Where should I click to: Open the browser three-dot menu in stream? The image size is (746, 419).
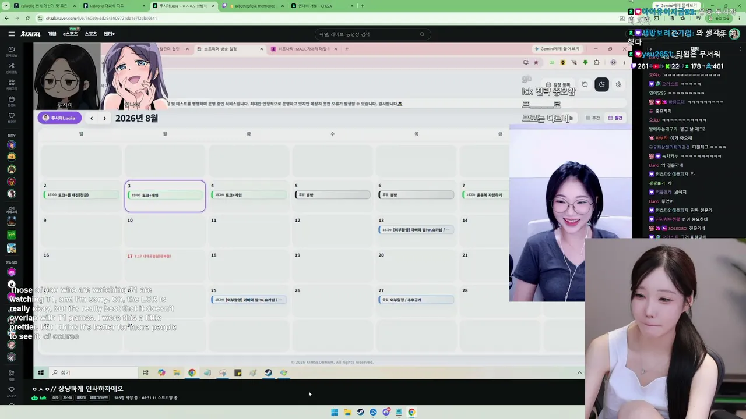(624, 62)
